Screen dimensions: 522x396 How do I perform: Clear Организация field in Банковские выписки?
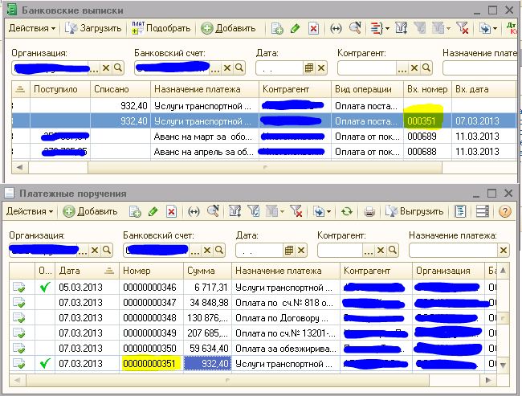106,68
